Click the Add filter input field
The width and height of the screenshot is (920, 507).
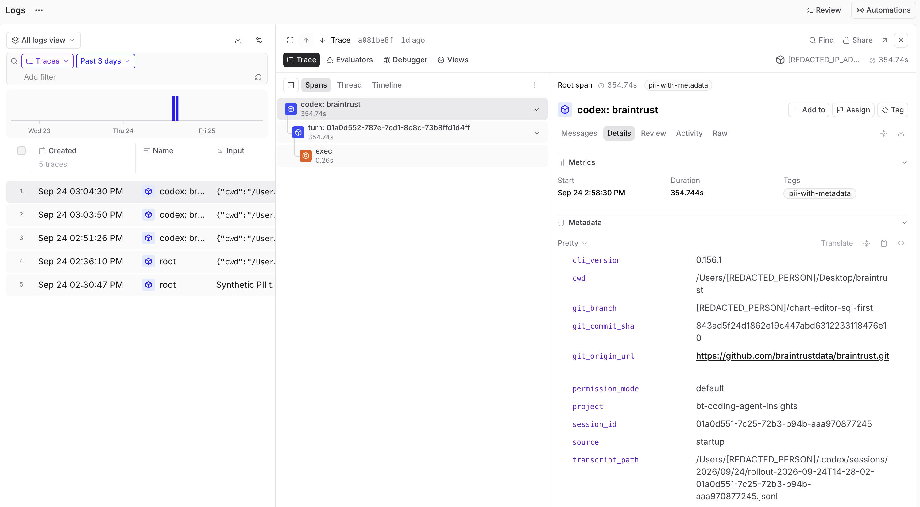tap(137, 77)
